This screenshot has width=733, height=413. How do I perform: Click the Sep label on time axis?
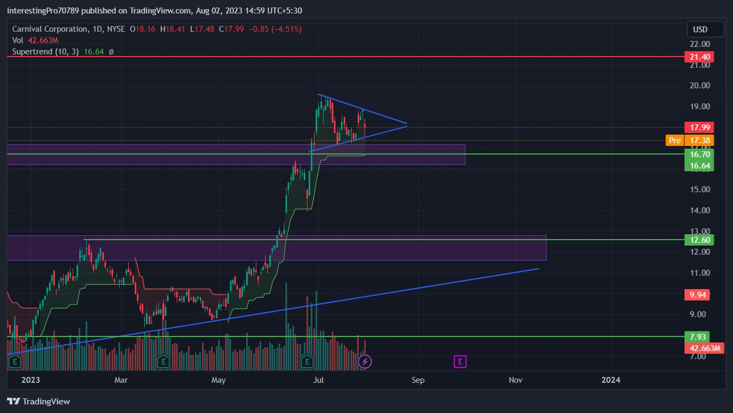click(x=418, y=380)
